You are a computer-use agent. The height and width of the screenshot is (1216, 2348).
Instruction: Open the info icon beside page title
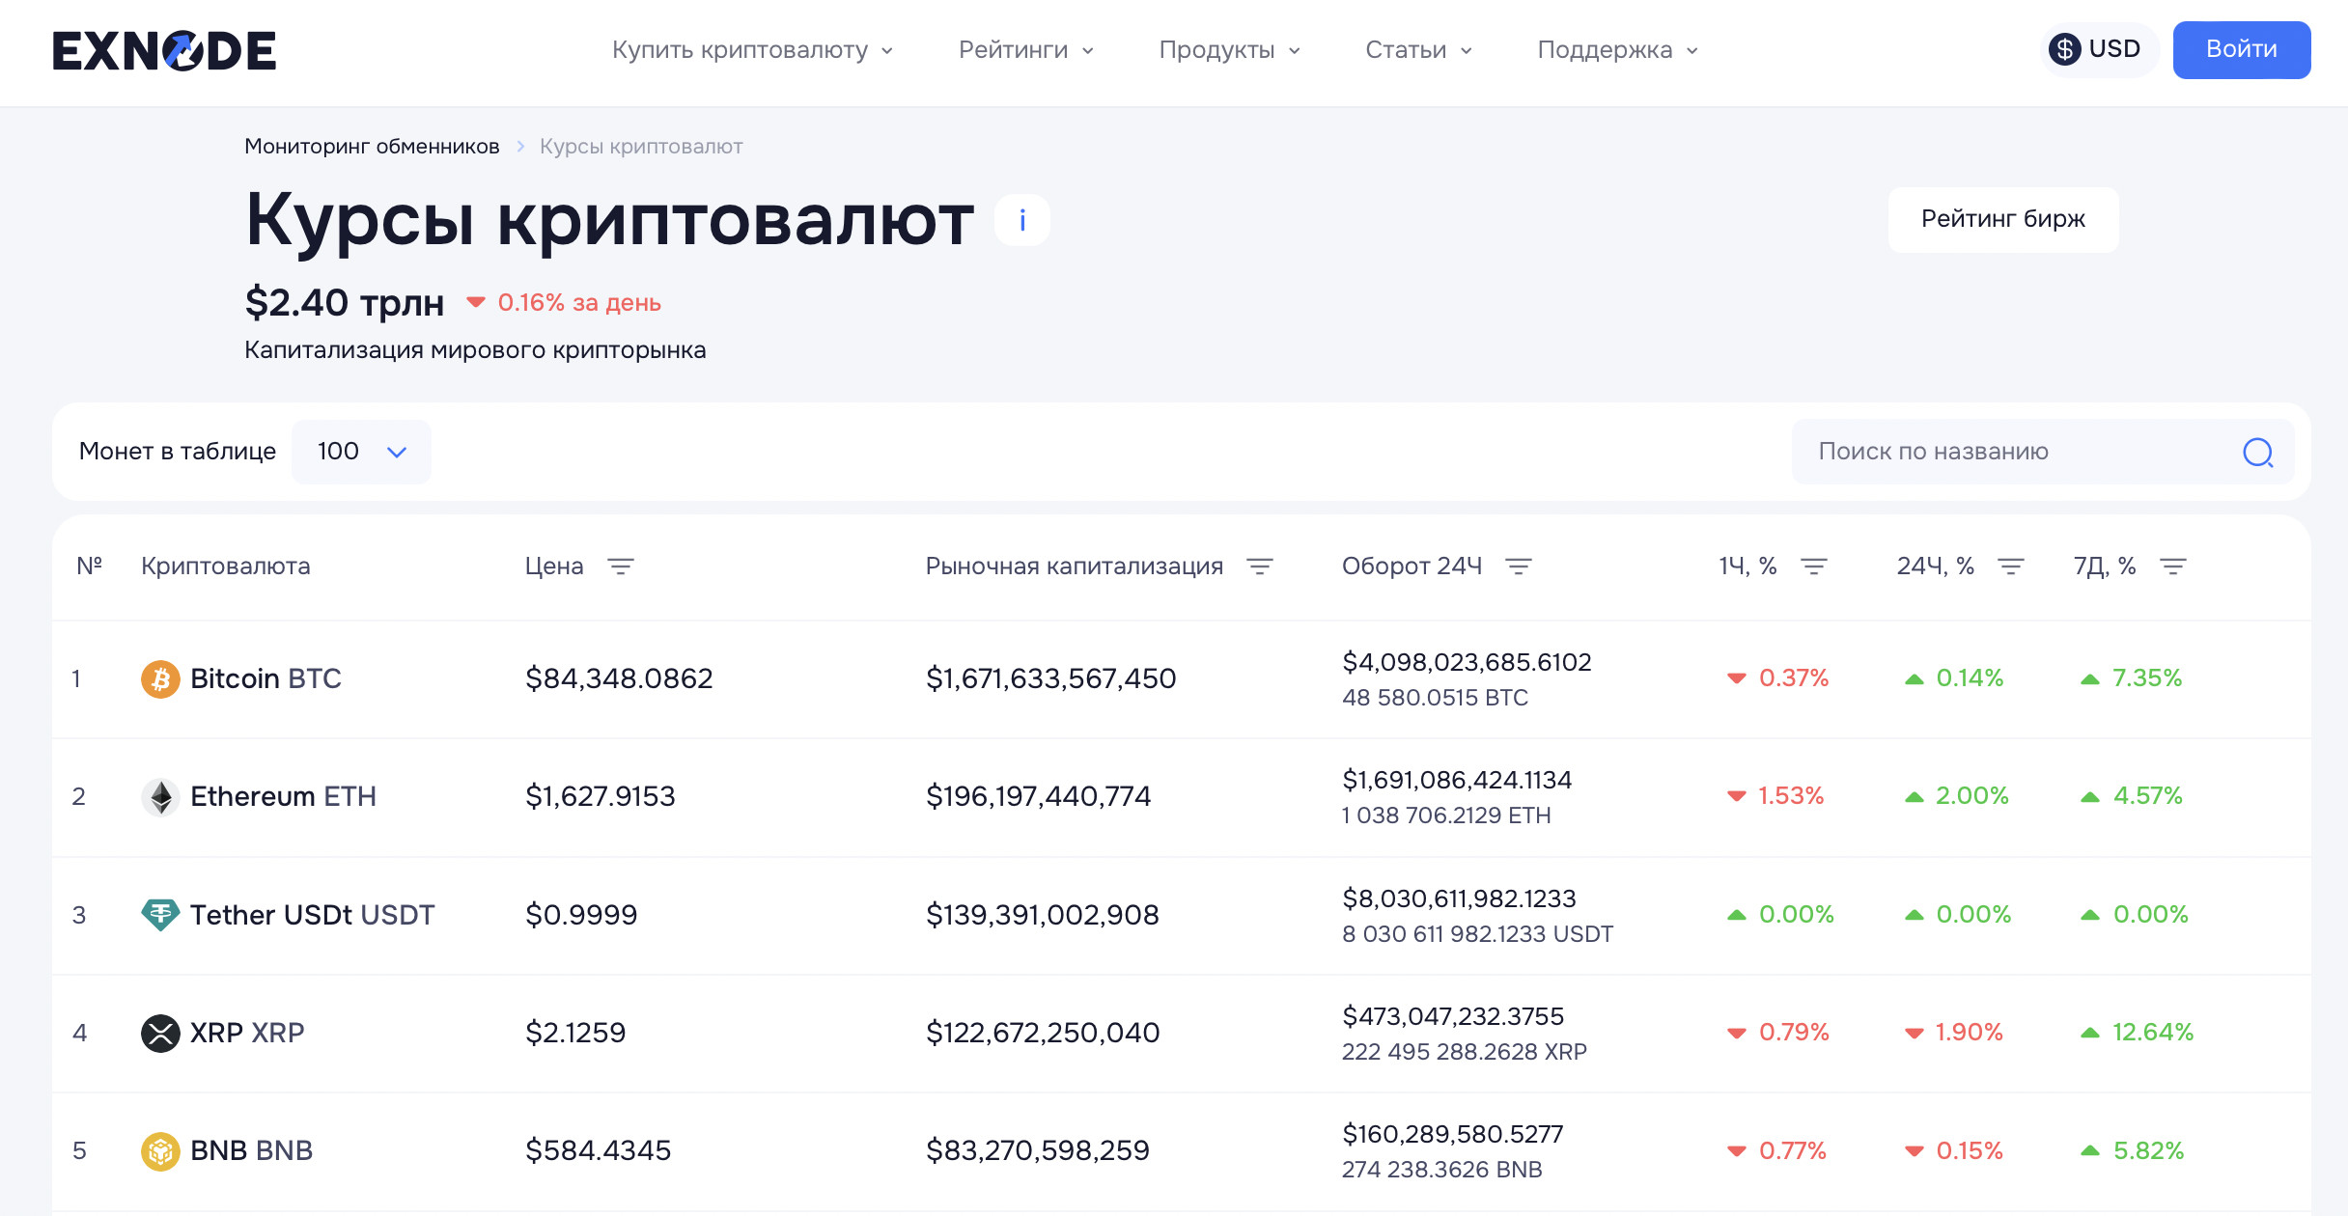pos(1022,220)
